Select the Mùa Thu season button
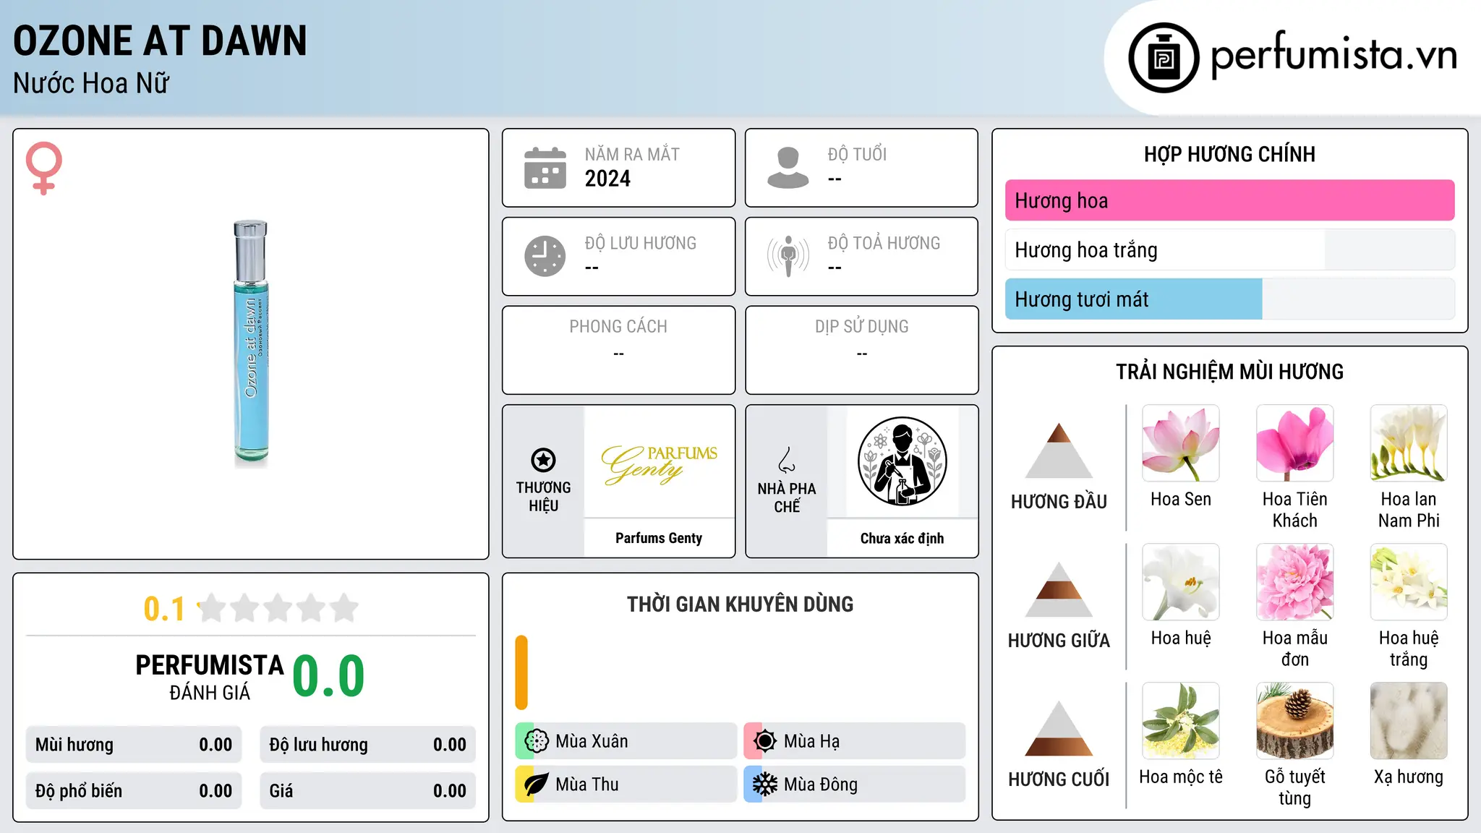Image resolution: width=1481 pixels, height=833 pixels. click(x=626, y=785)
